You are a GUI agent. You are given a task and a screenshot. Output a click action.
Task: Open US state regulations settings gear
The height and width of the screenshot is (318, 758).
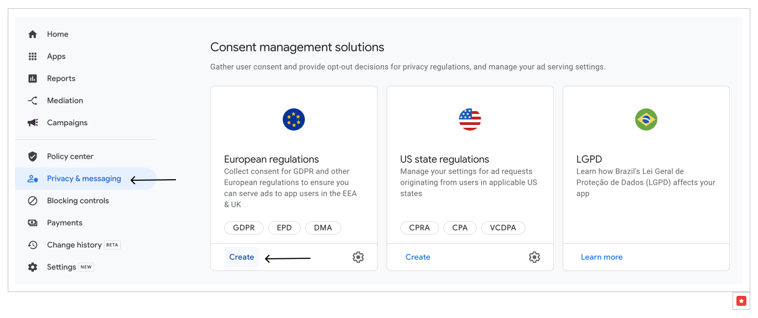(x=534, y=257)
